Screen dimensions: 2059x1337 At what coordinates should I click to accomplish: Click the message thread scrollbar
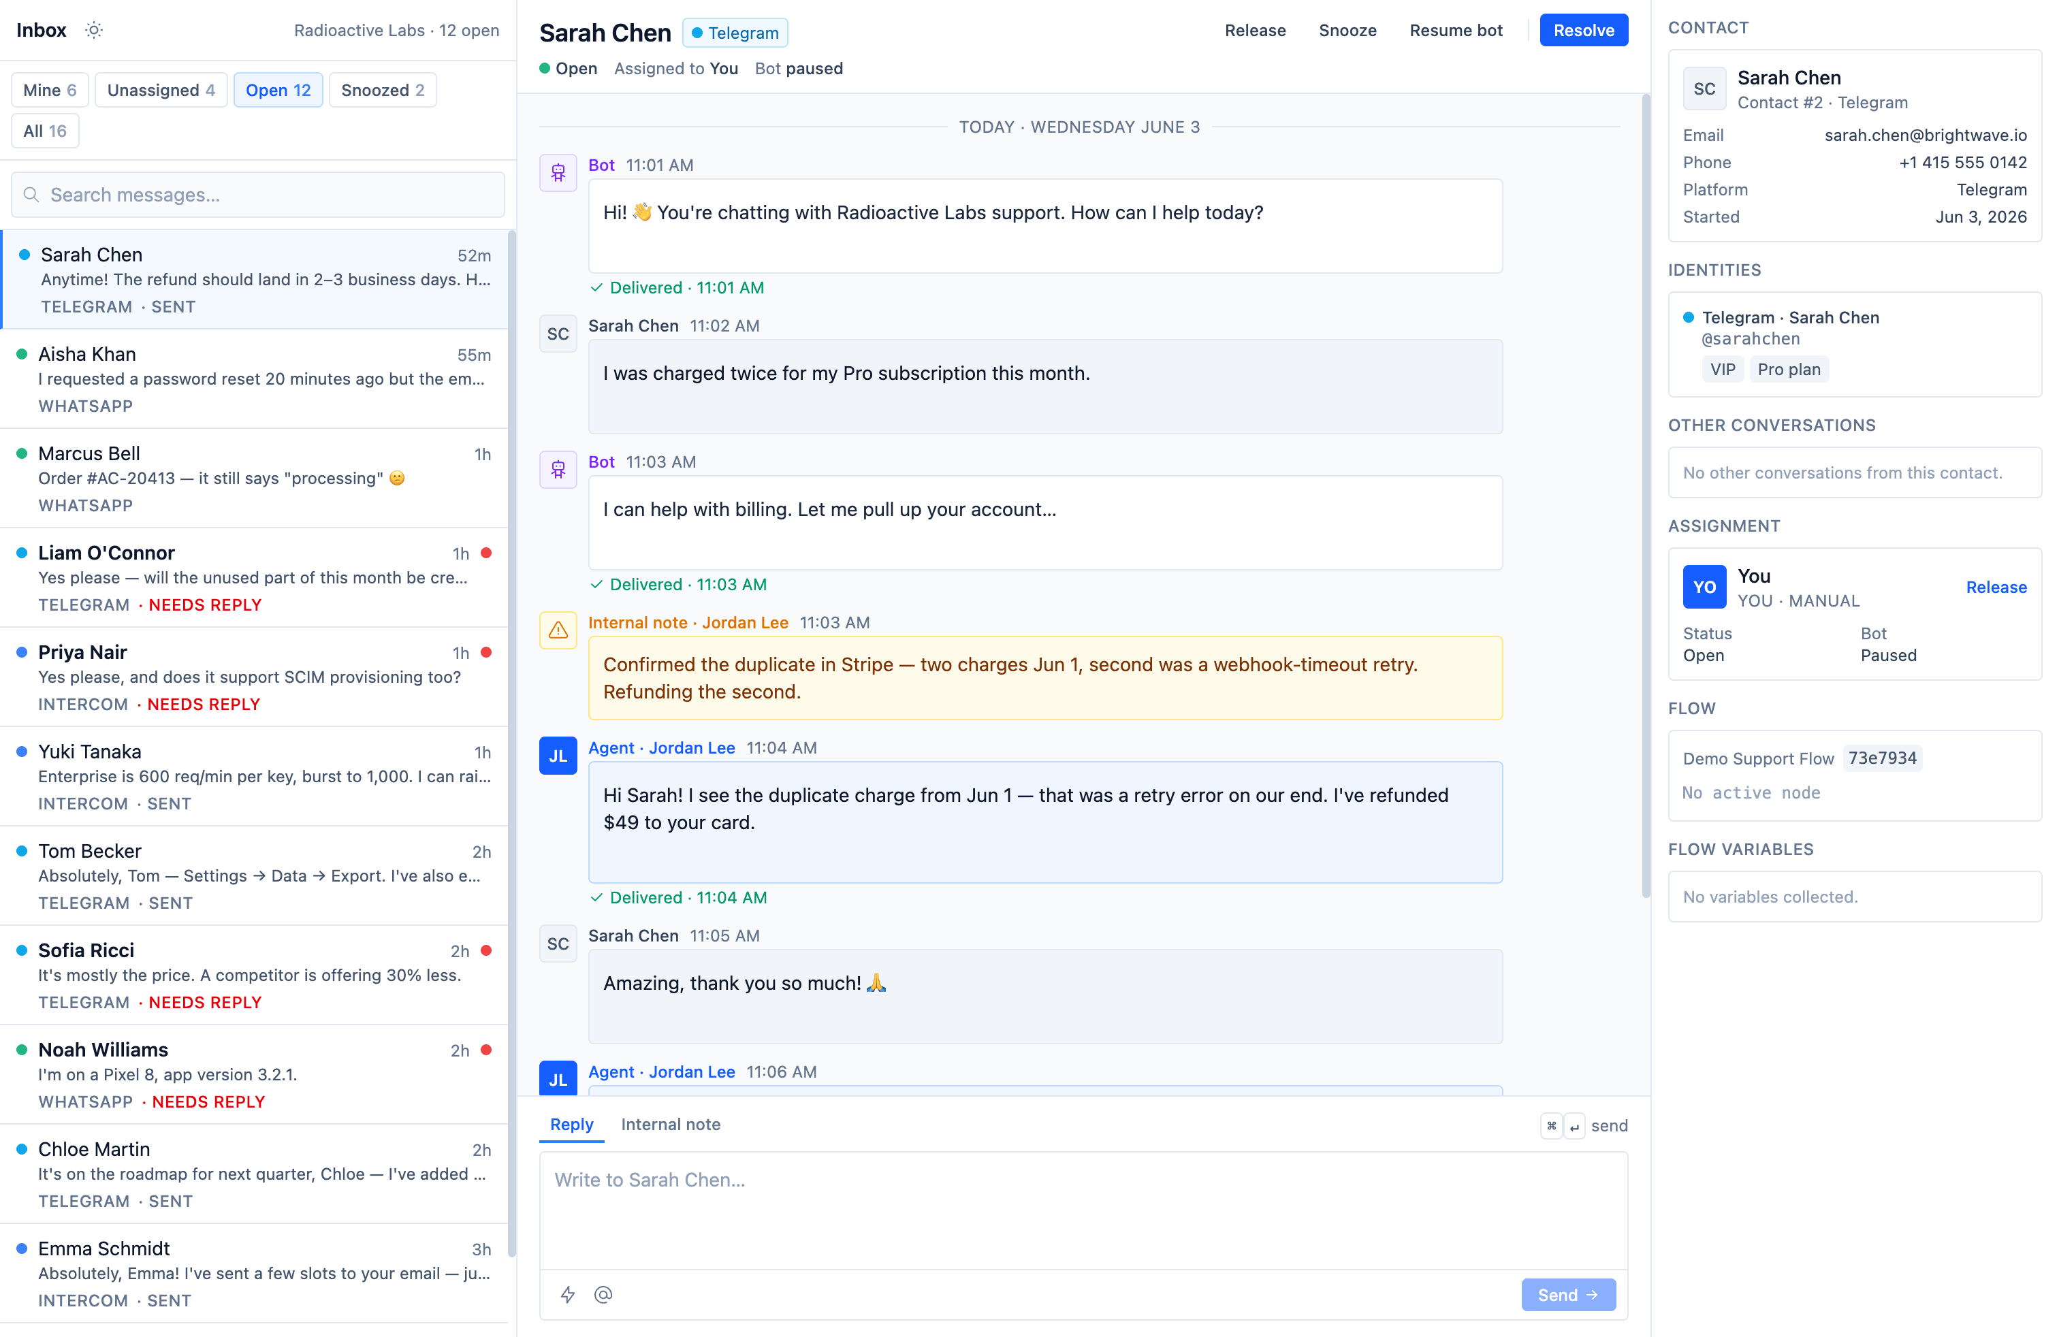1646,495
